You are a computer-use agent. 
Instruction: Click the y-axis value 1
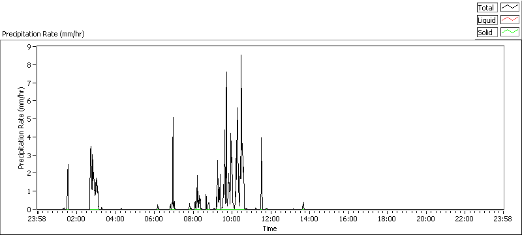29,191
